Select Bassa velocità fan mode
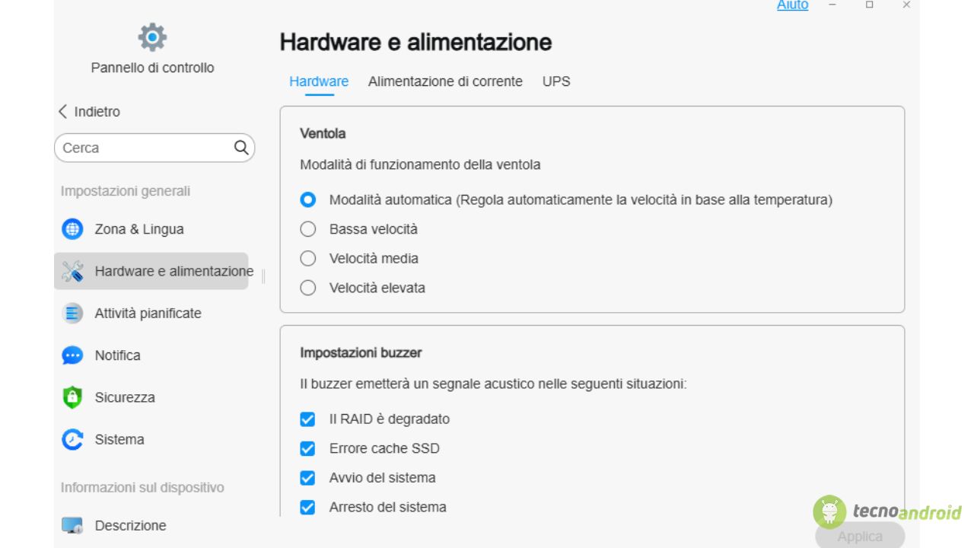The image size is (974, 548). (x=307, y=229)
